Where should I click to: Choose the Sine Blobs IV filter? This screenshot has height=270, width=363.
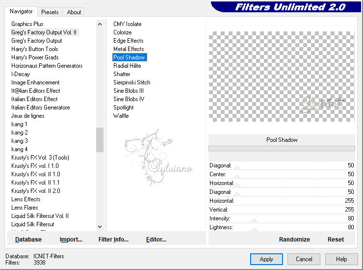point(129,99)
